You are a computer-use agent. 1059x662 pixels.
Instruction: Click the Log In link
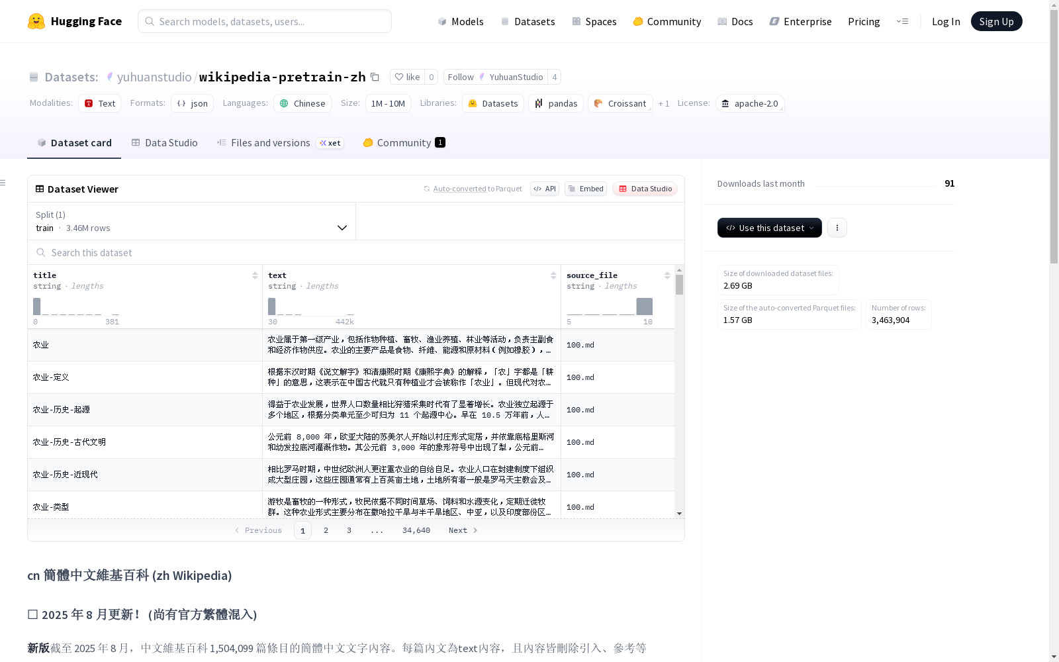pos(946,21)
